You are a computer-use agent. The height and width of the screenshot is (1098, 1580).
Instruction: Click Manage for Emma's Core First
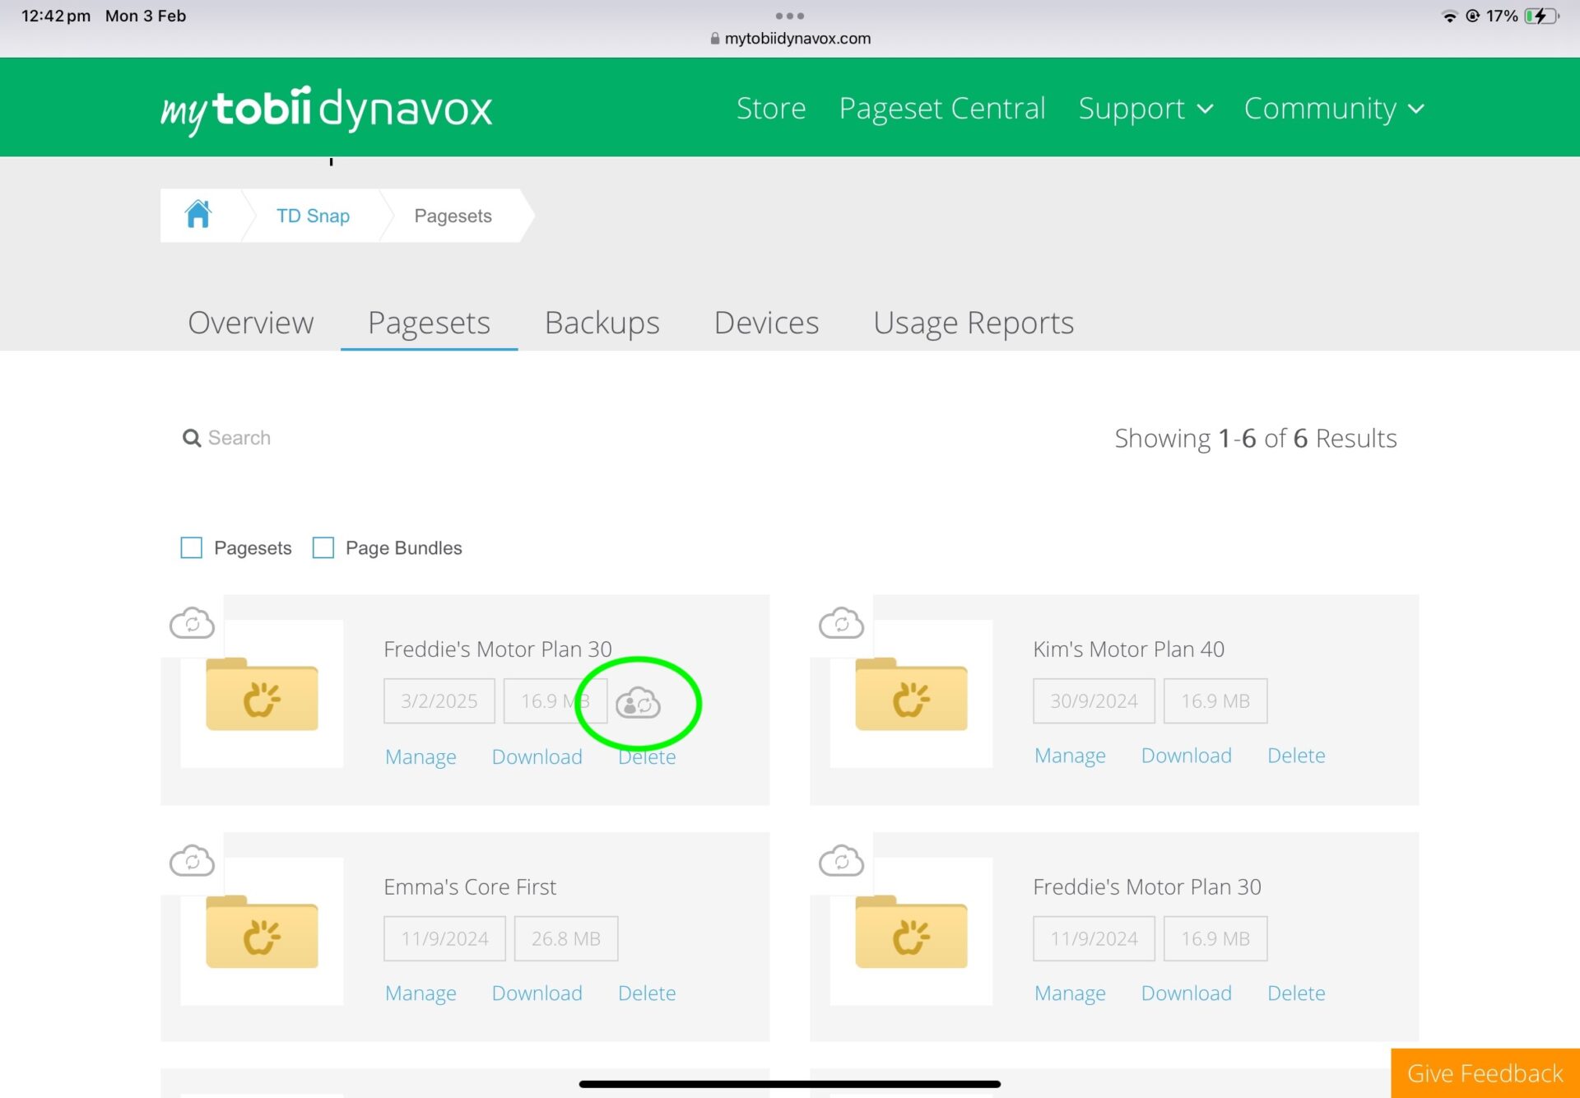pos(419,993)
